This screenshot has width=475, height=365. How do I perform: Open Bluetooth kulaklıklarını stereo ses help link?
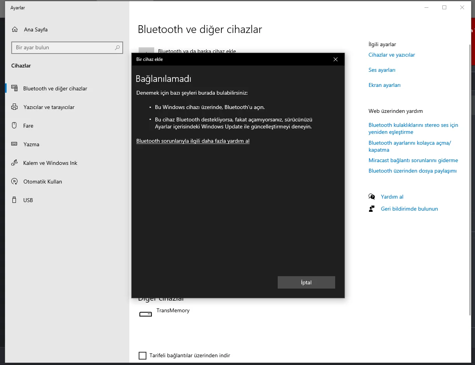[x=413, y=128]
